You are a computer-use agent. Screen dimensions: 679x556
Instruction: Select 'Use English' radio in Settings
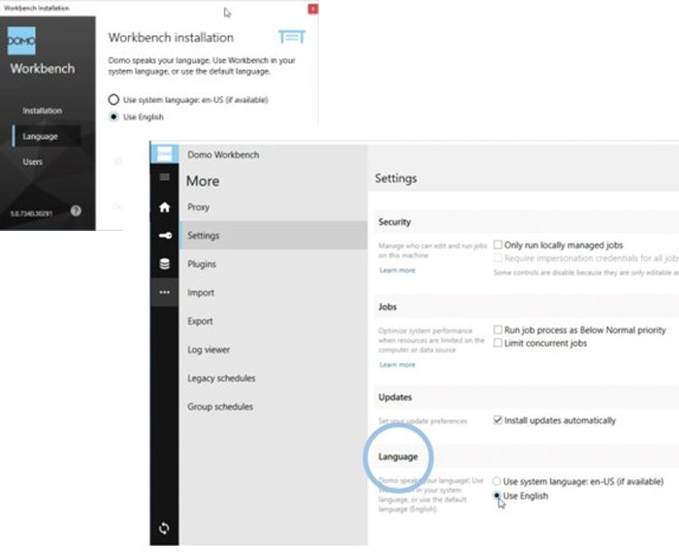[x=496, y=495]
